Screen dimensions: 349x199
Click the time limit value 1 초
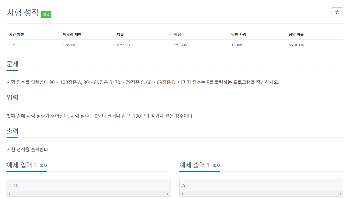(x=12, y=45)
